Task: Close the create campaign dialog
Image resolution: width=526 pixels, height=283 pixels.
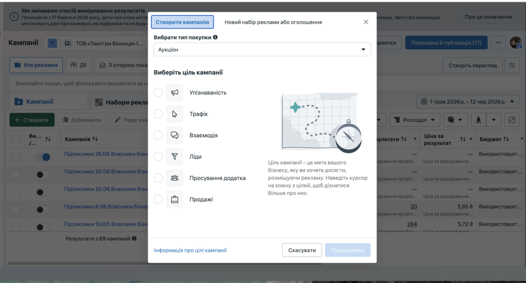Action: pos(366,22)
